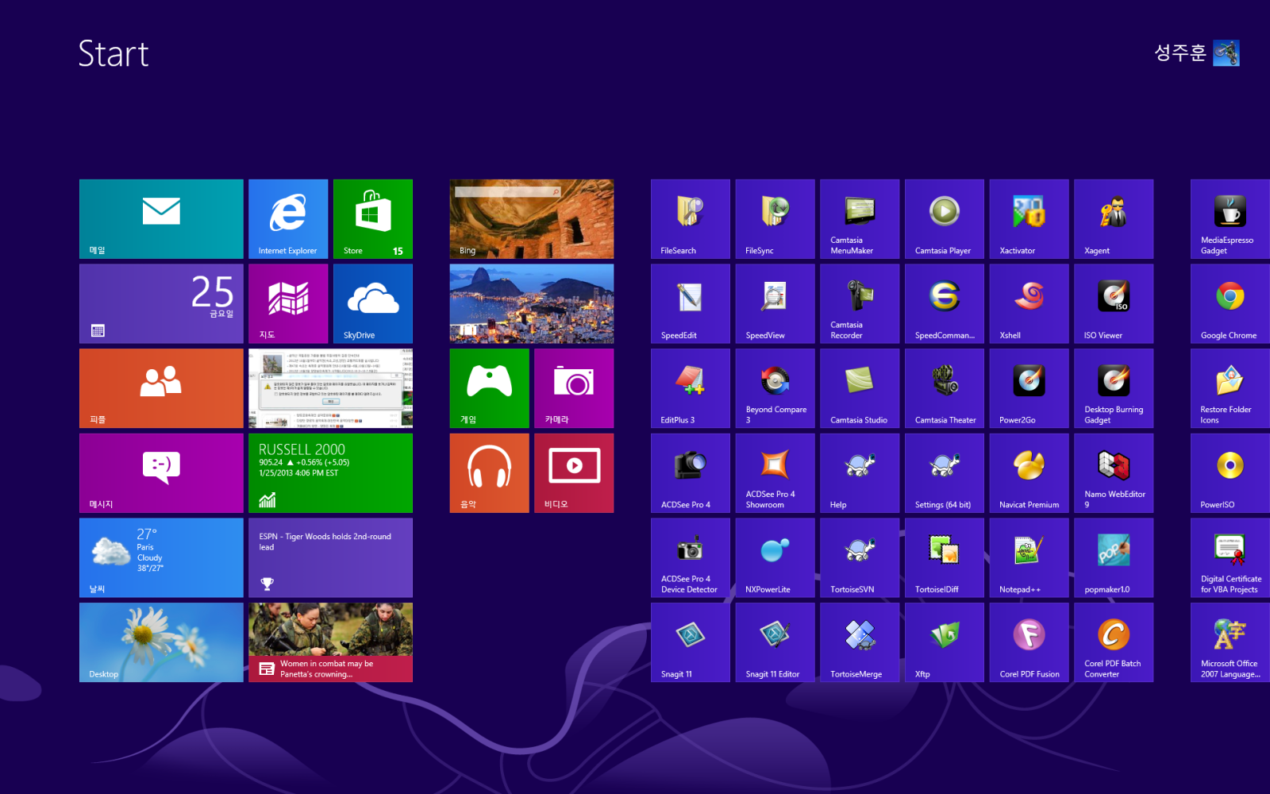This screenshot has width=1270, height=794.
Task: Open the Video (비디오) tile
Action: (574, 473)
